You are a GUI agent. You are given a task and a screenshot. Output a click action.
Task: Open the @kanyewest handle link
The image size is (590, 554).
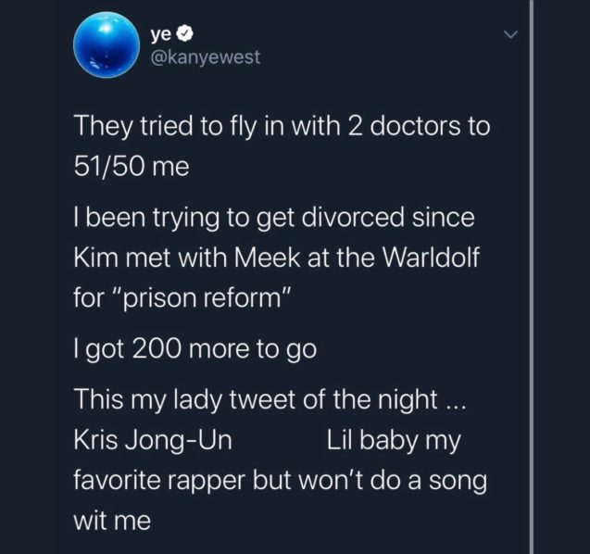click(204, 57)
